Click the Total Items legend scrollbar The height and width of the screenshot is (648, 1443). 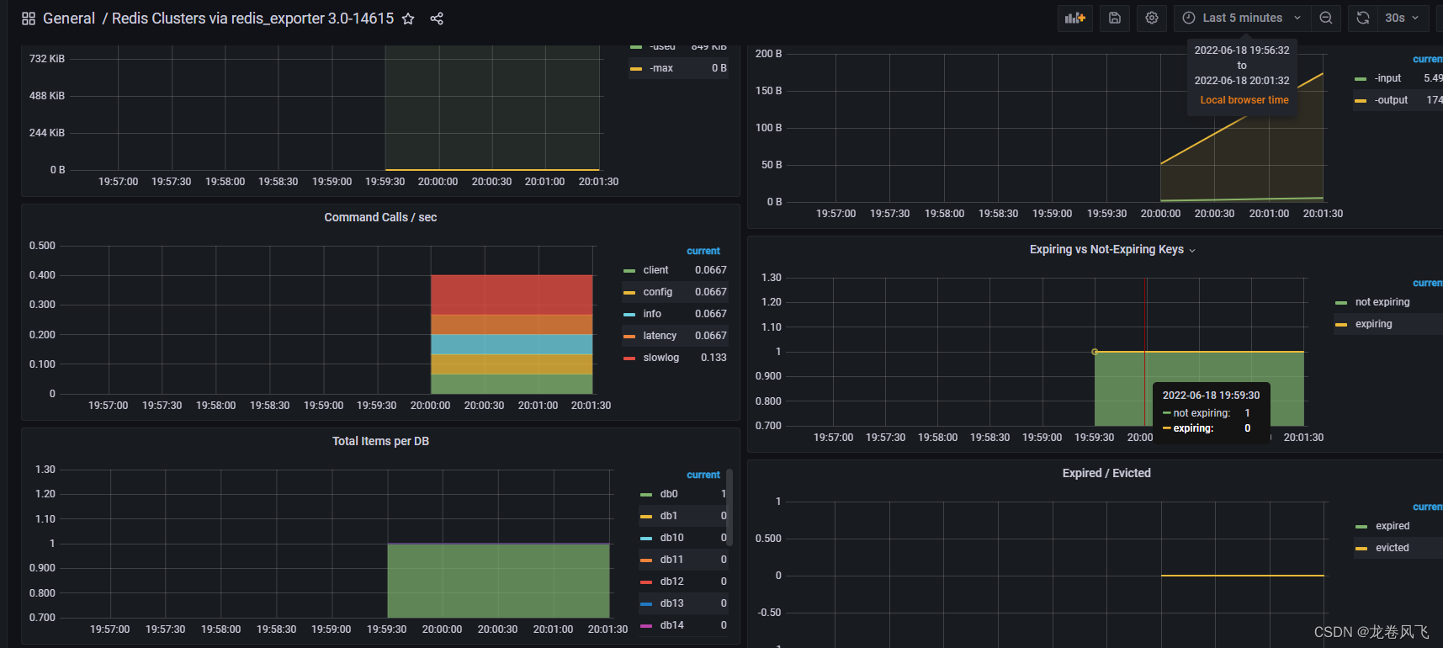(x=729, y=507)
